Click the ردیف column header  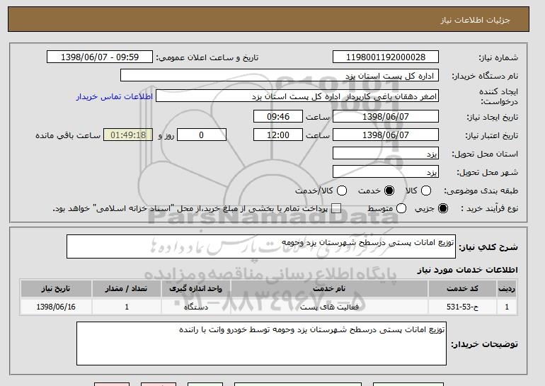(x=507, y=289)
